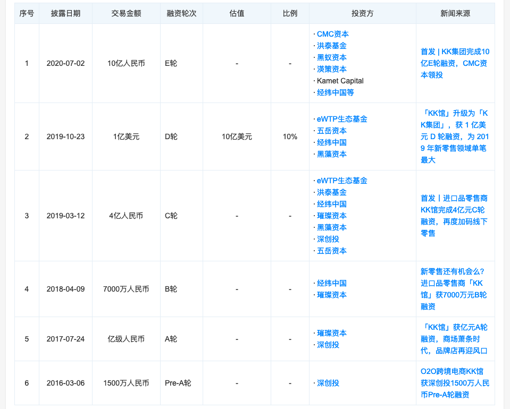This screenshot has height=409, width=510.
Task: Open eWTP生态基金 link in the C轮 row
Action: pyautogui.click(x=342, y=181)
